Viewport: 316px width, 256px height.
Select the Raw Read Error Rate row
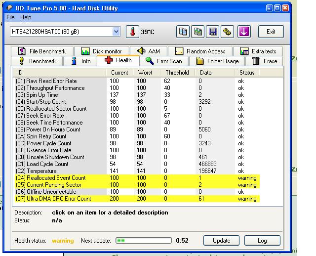coord(137,81)
